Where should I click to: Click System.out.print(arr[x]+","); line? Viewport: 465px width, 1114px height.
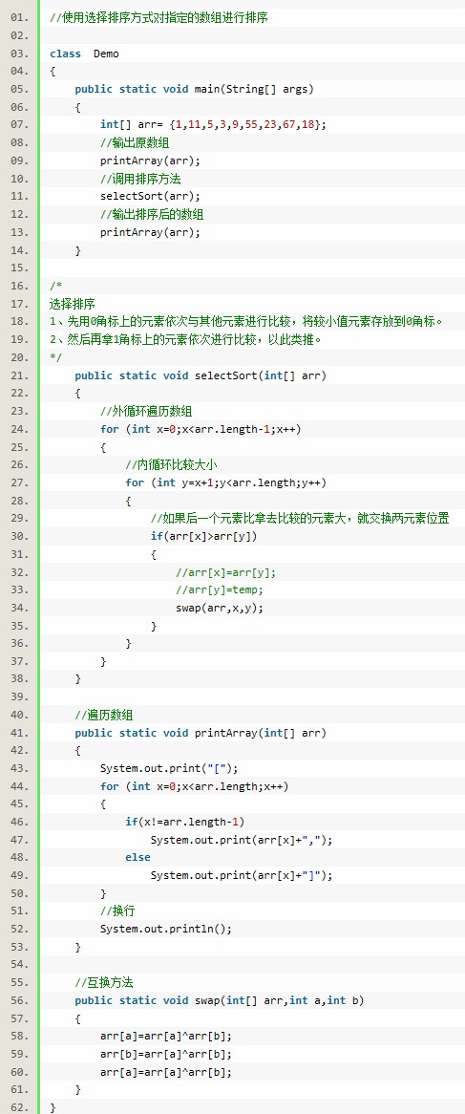pyautogui.click(x=242, y=840)
